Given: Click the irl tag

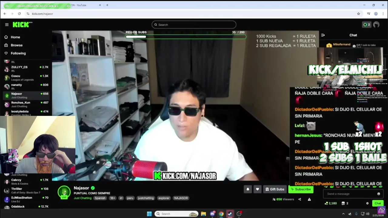Looking at the screenshot, I should [121, 198].
